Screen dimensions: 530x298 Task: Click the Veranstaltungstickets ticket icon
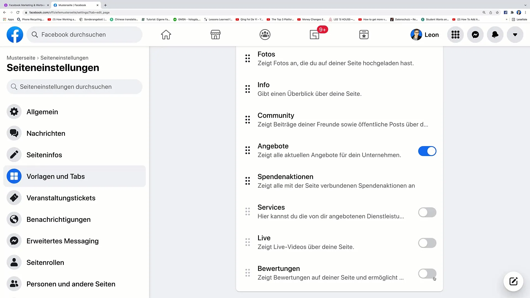click(14, 198)
